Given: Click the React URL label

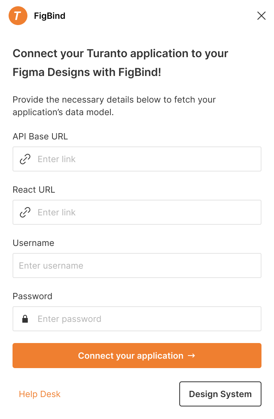Looking at the screenshot, I should 34,190.
